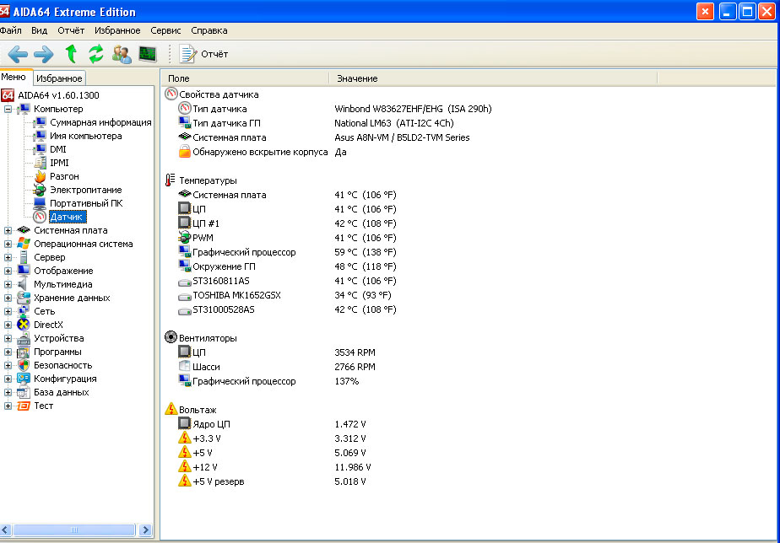Open the Файл menu
This screenshot has width=780, height=543.
[10, 30]
